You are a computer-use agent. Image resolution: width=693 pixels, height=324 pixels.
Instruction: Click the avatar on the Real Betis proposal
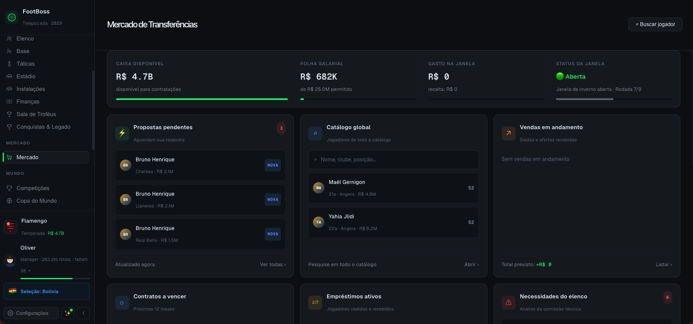click(x=126, y=234)
